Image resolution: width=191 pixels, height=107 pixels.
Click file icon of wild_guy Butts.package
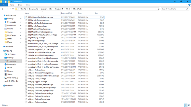[x=26, y=70]
